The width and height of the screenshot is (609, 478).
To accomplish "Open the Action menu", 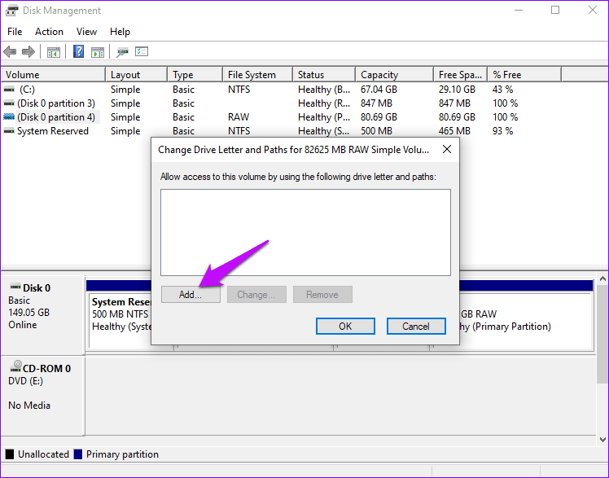I will pyautogui.click(x=49, y=32).
